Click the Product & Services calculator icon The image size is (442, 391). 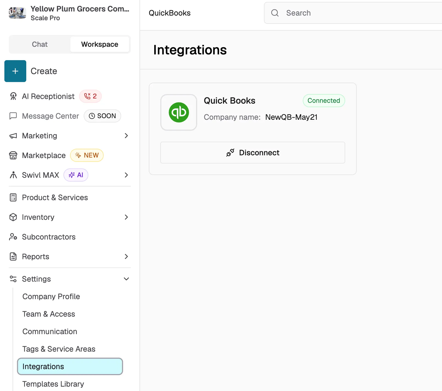13,197
